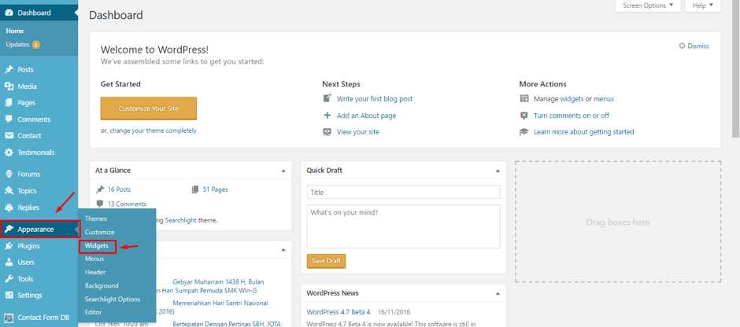Dismiss the Welcome to WordPress panel
The width and height of the screenshot is (740, 327).
[694, 46]
